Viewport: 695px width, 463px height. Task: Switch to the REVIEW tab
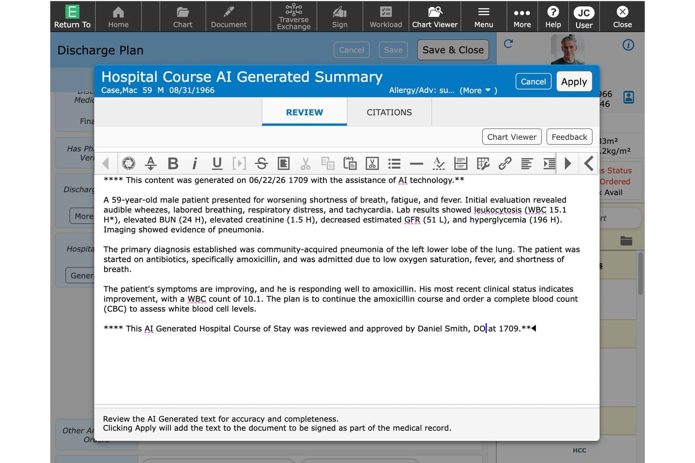(304, 112)
